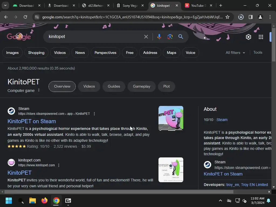Close the kinitopet tab
The image size is (276, 207).
177,5
